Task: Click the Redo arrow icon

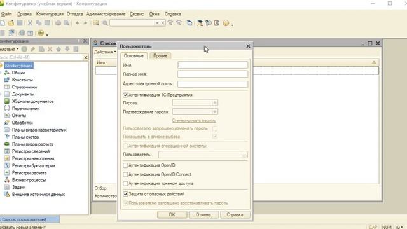Action: tap(85, 23)
